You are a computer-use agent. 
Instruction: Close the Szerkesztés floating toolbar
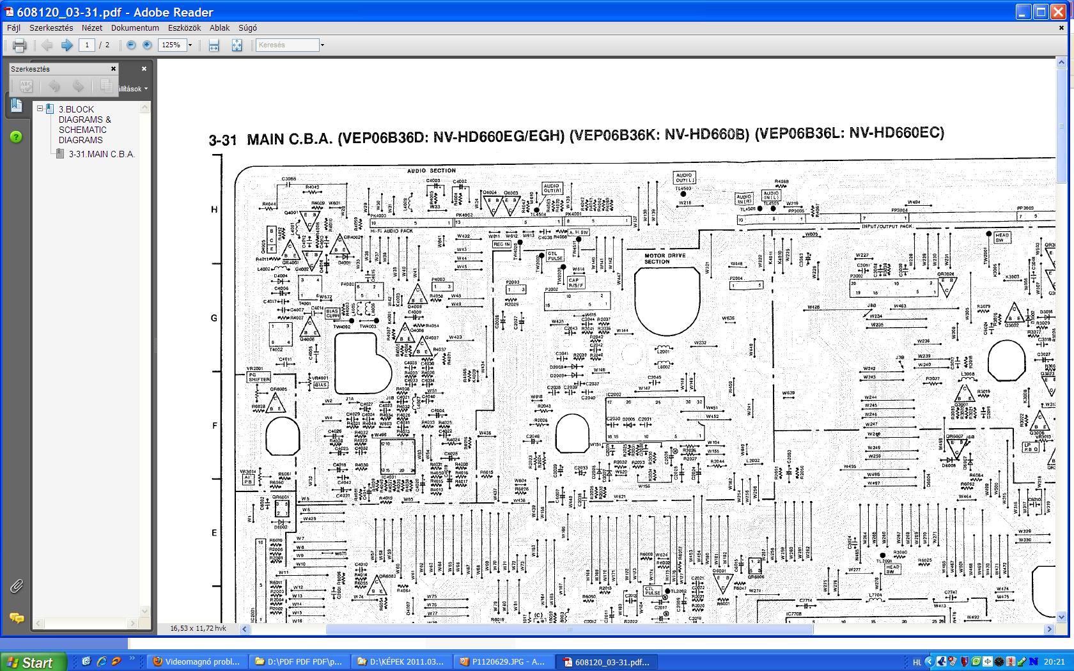113,69
